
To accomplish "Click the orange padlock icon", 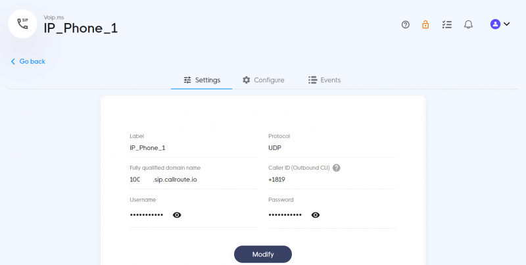I will pos(425,24).
